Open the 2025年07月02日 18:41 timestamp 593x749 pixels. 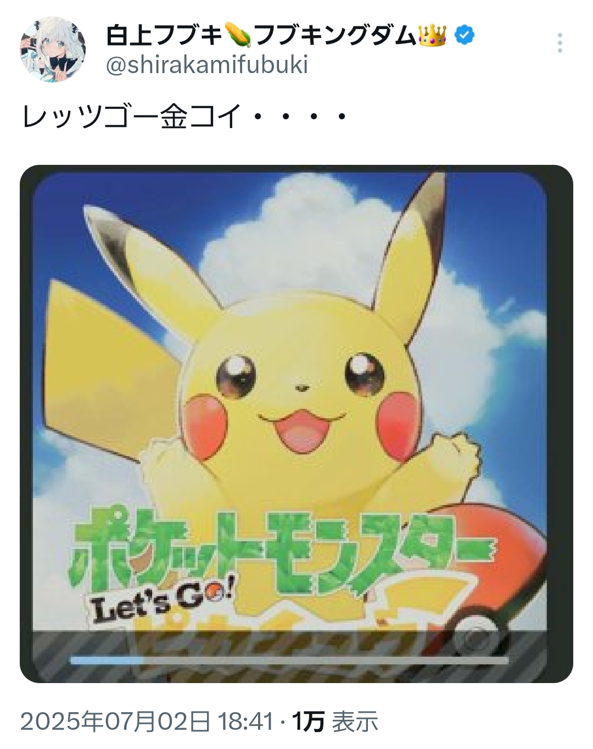coord(147,722)
